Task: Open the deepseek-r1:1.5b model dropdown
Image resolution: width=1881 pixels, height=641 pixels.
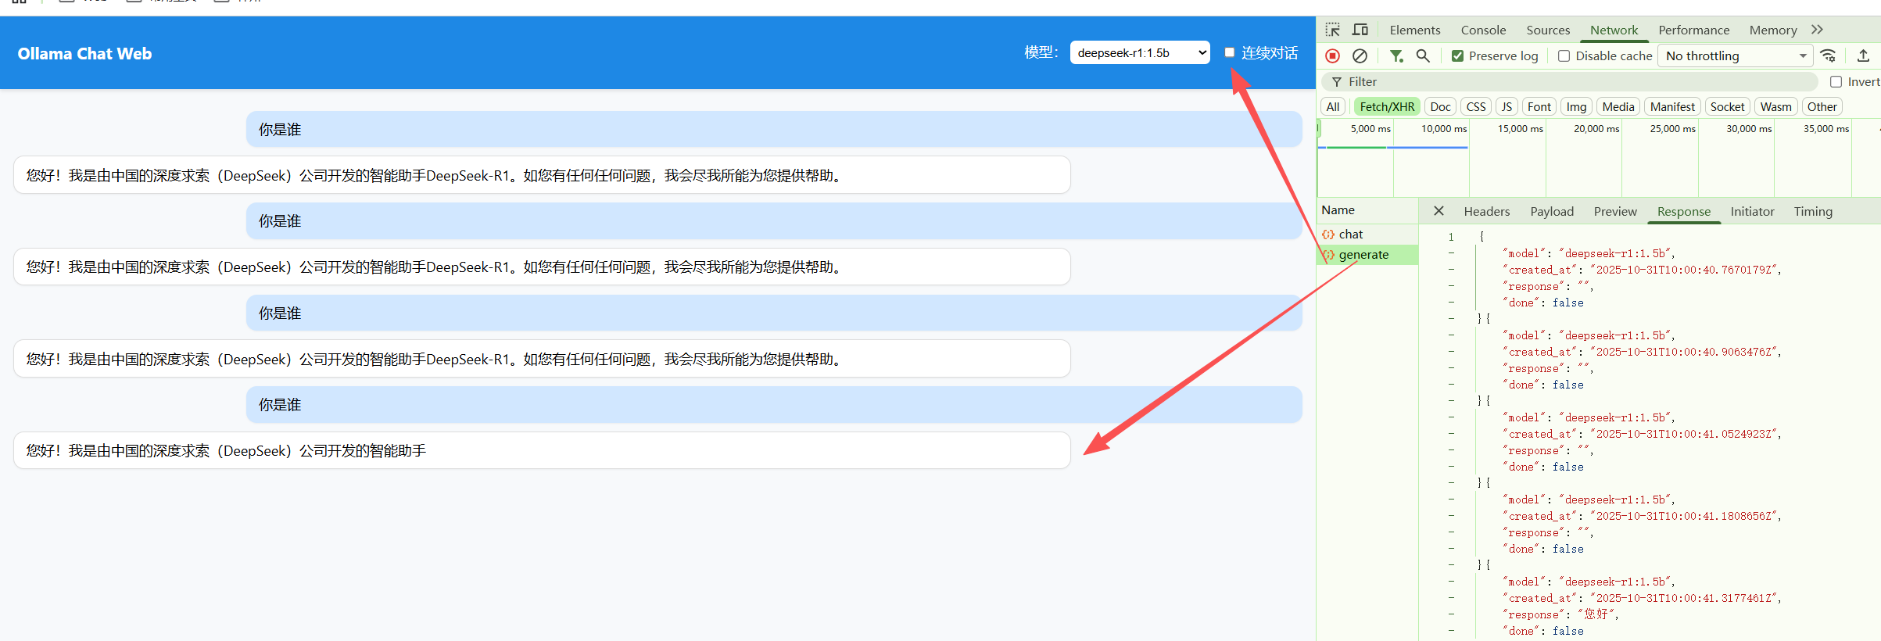Action: coord(1140,53)
